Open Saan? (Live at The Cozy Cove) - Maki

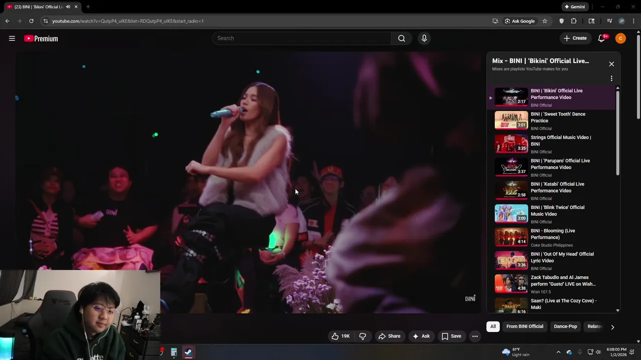(563, 304)
